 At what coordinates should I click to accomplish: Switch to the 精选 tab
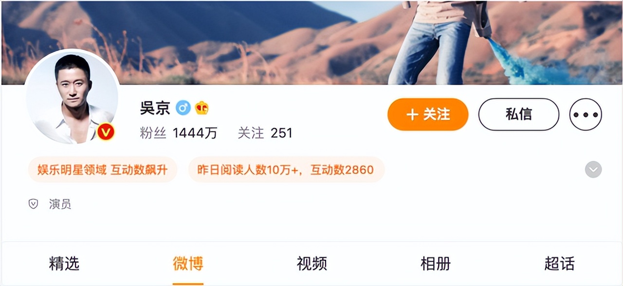(x=64, y=264)
